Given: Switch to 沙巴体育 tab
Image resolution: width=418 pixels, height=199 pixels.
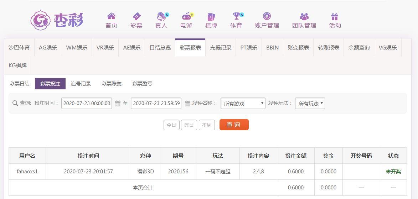Looking at the screenshot, I should pos(19,48).
